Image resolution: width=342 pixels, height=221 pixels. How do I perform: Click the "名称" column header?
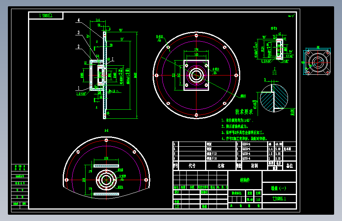click(x=221, y=166)
